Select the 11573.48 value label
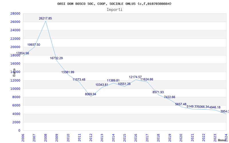Screen dimensions: 229x143 79,80
